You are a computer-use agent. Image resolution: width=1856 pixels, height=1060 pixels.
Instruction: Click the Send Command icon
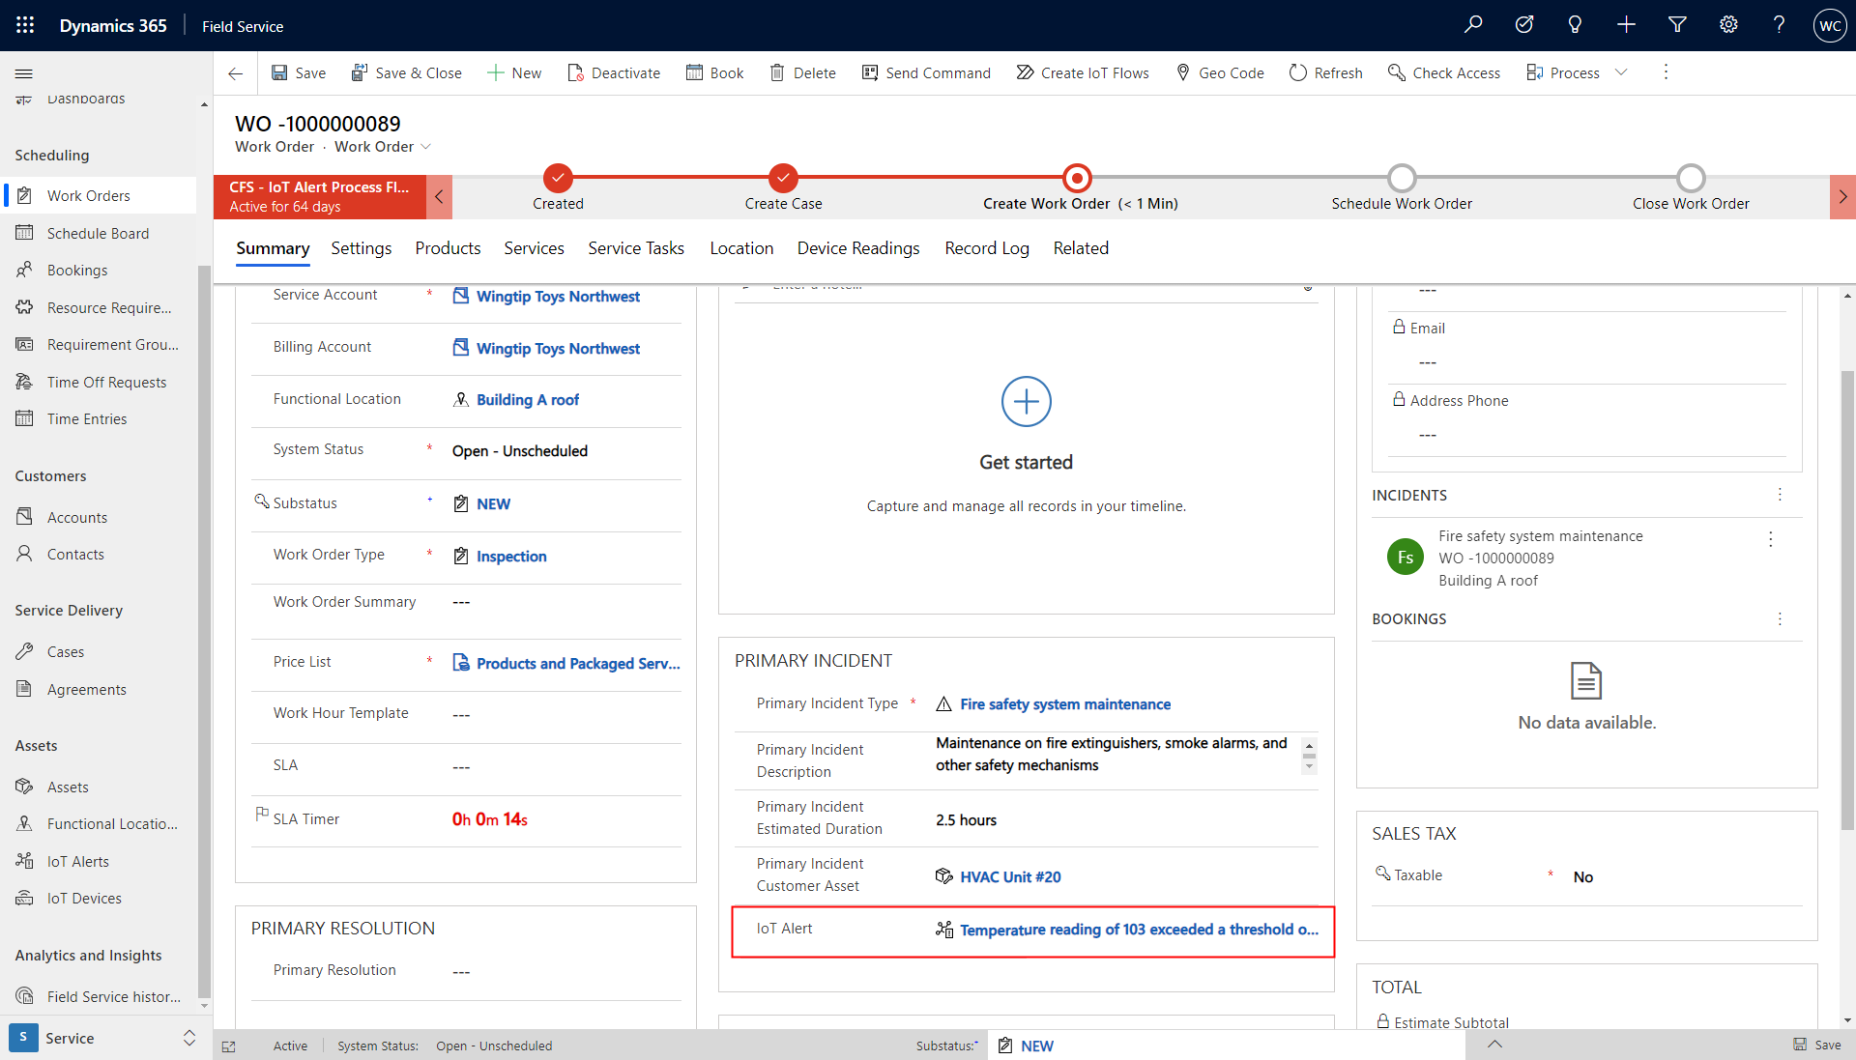869,72
